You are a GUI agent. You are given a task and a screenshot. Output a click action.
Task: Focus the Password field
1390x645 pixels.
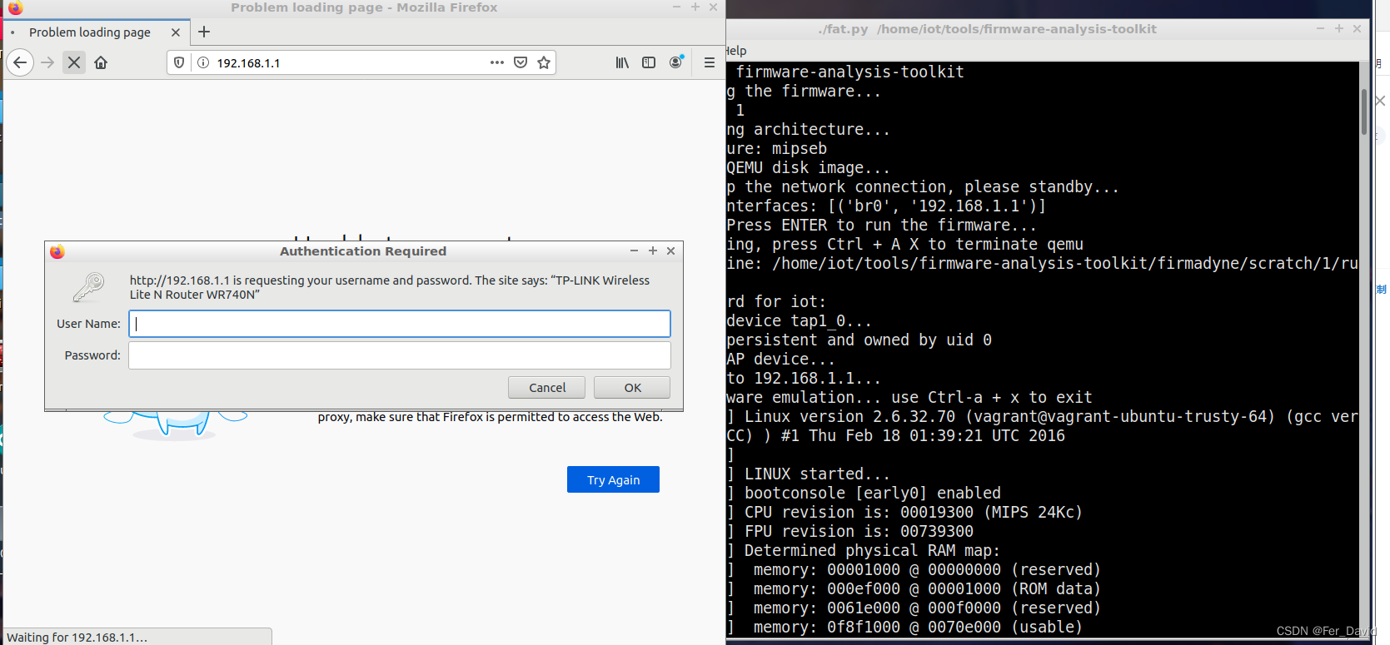pos(400,355)
